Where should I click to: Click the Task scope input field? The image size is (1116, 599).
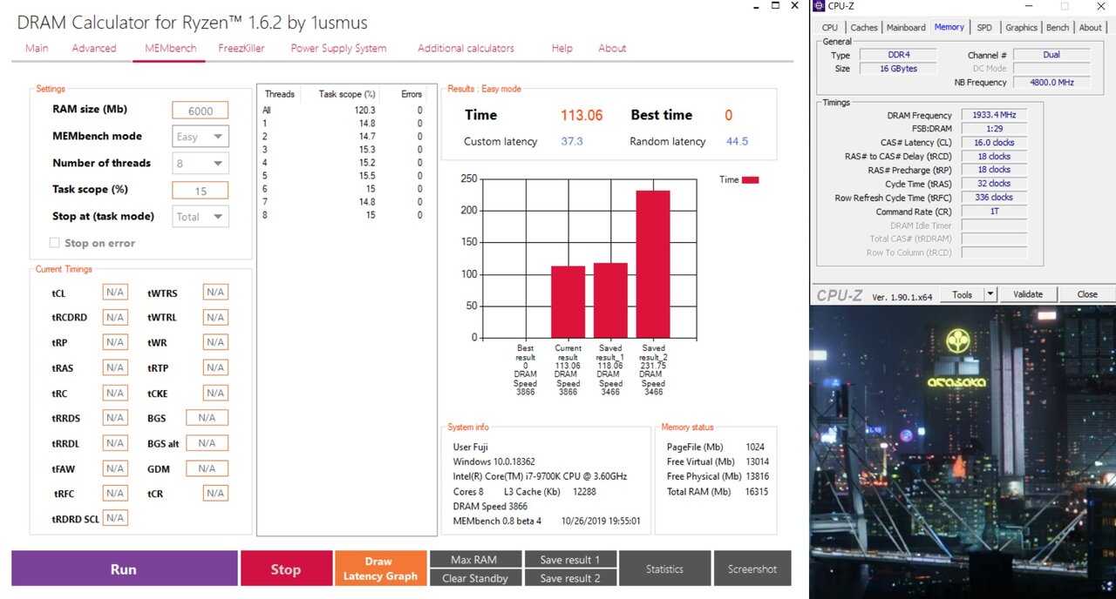tap(200, 190)
